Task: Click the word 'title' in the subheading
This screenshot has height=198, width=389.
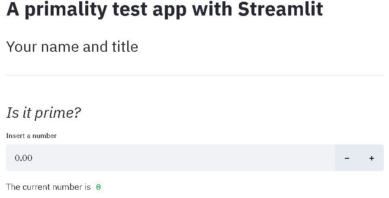Action: click(125, 47)
